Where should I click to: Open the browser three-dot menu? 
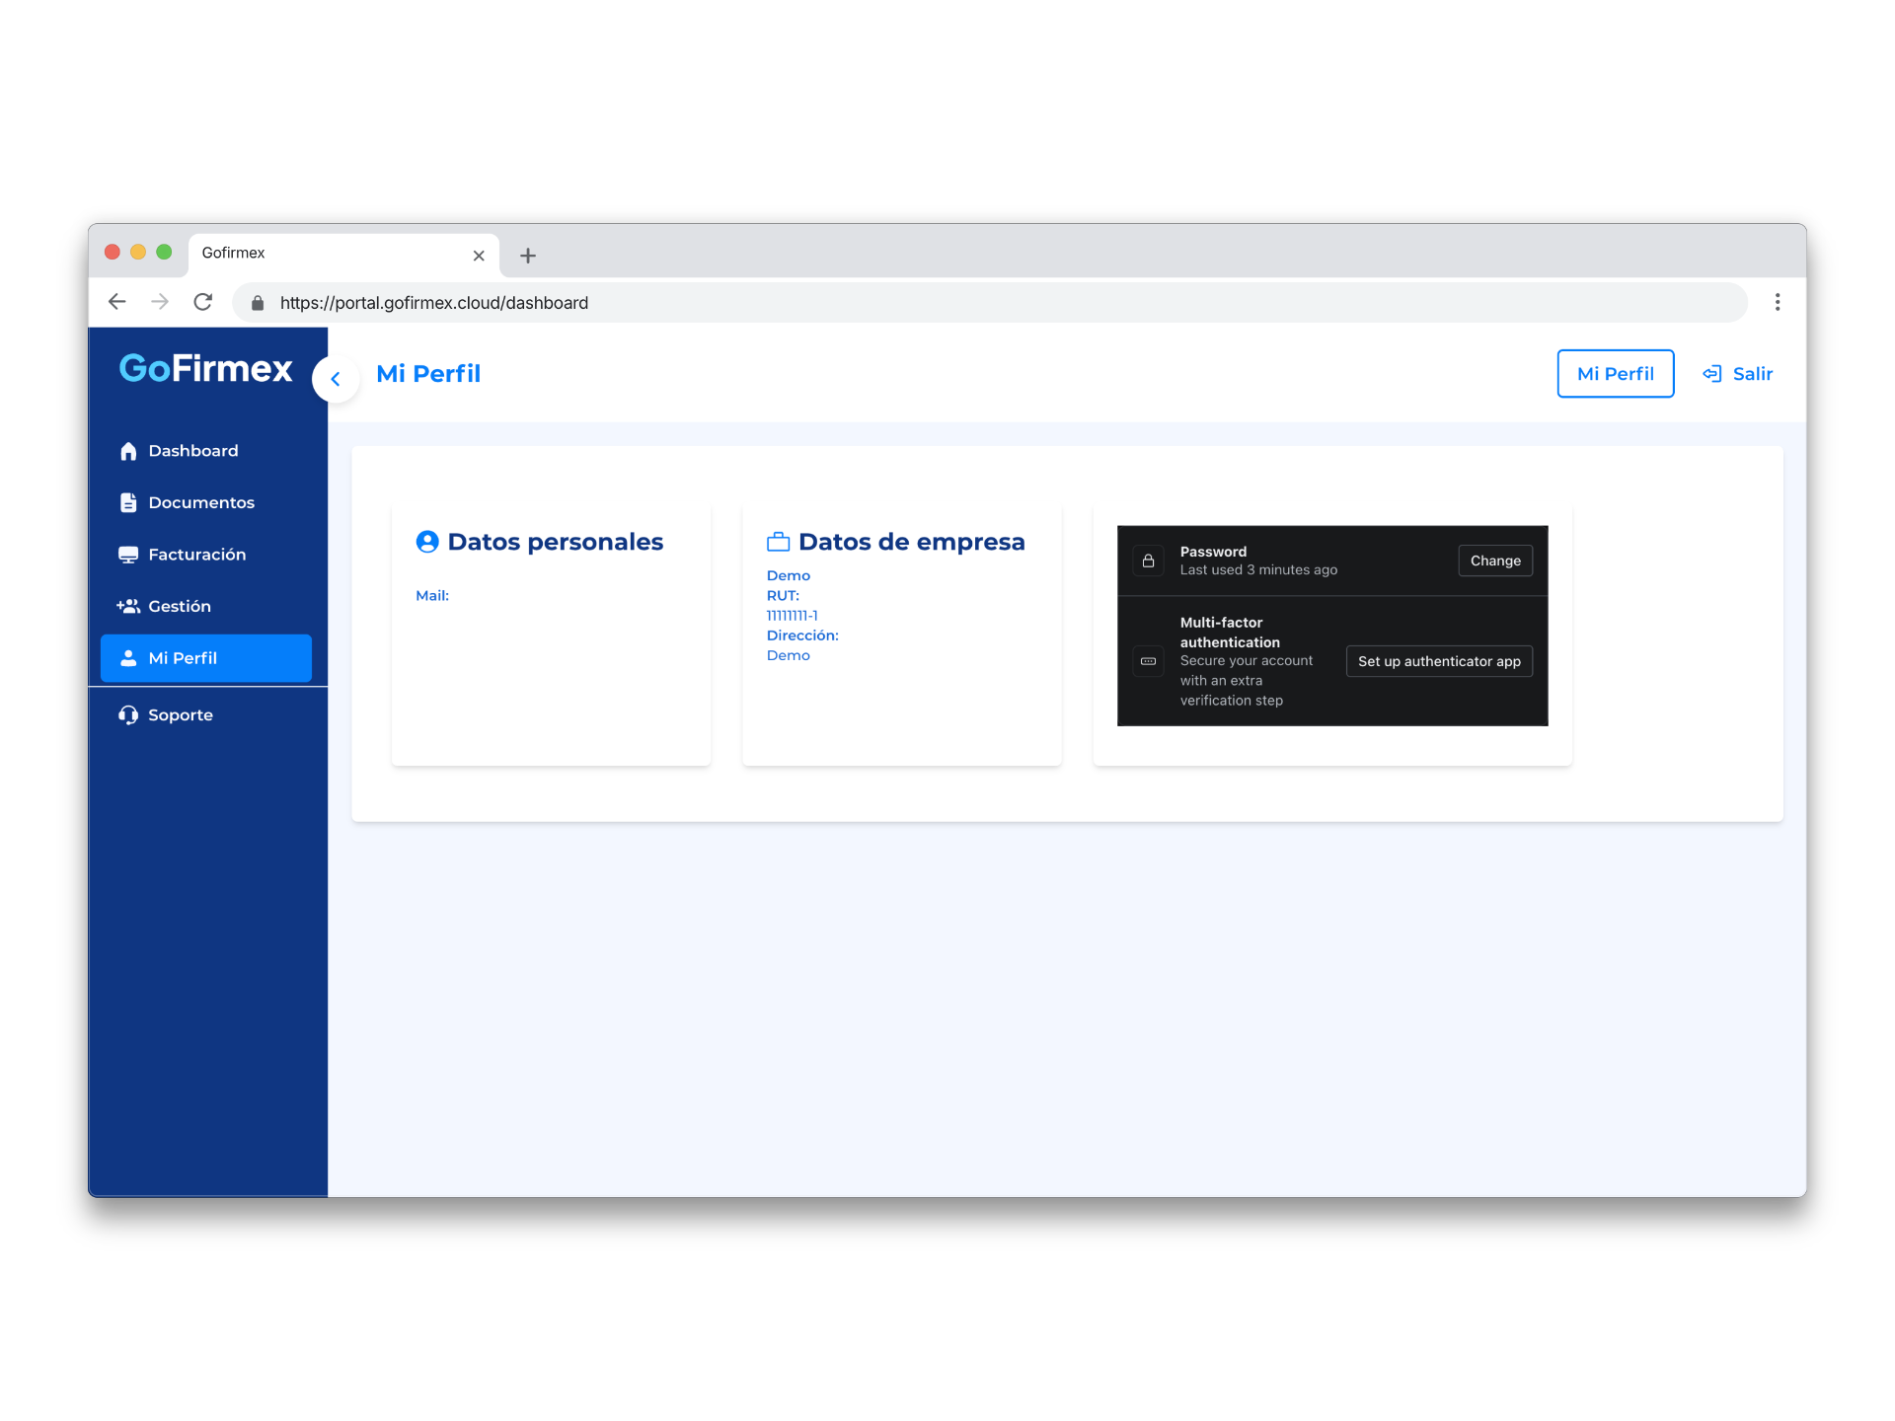[x=1777, y=302]
